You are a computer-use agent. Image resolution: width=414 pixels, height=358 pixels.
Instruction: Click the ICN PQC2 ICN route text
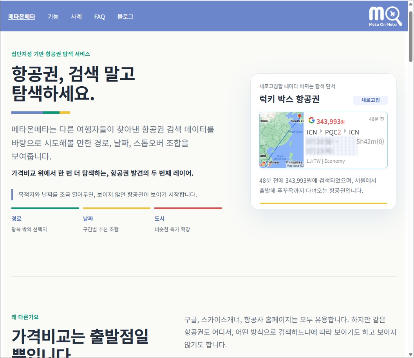point(333,132)
